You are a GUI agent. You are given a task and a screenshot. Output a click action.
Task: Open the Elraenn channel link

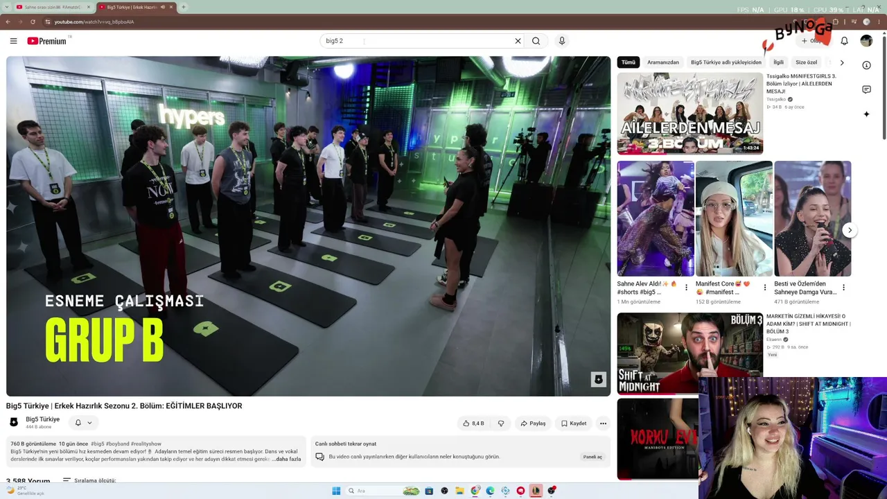coord(774,340)
